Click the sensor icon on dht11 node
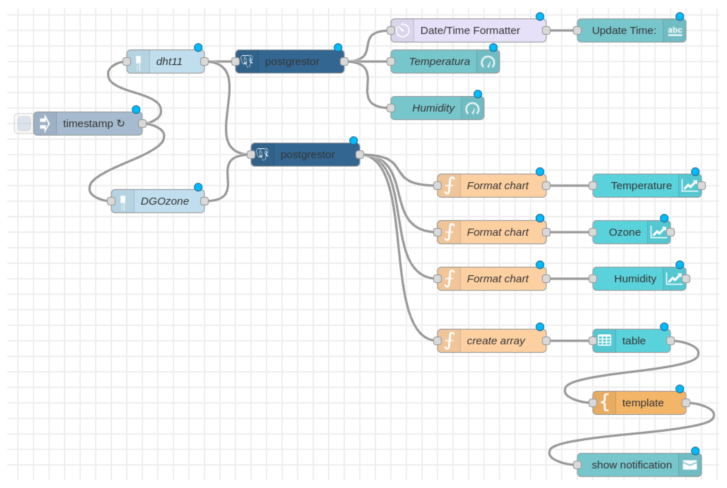Viewport: 727px width, 488px height. pos(138,62)
